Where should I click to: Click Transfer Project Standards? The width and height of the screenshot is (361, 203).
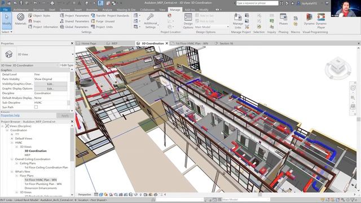pos(110,16)
